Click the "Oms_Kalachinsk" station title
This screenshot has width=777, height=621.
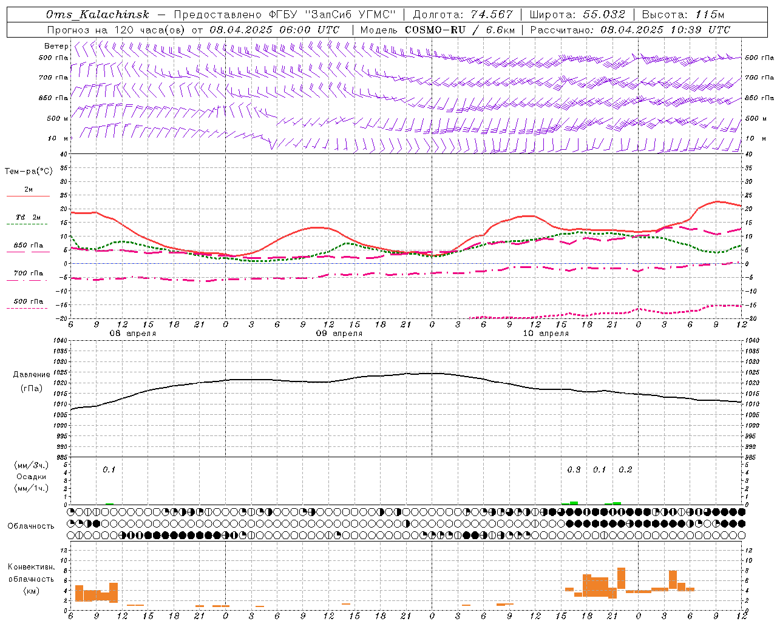click(x=98, y=15)
